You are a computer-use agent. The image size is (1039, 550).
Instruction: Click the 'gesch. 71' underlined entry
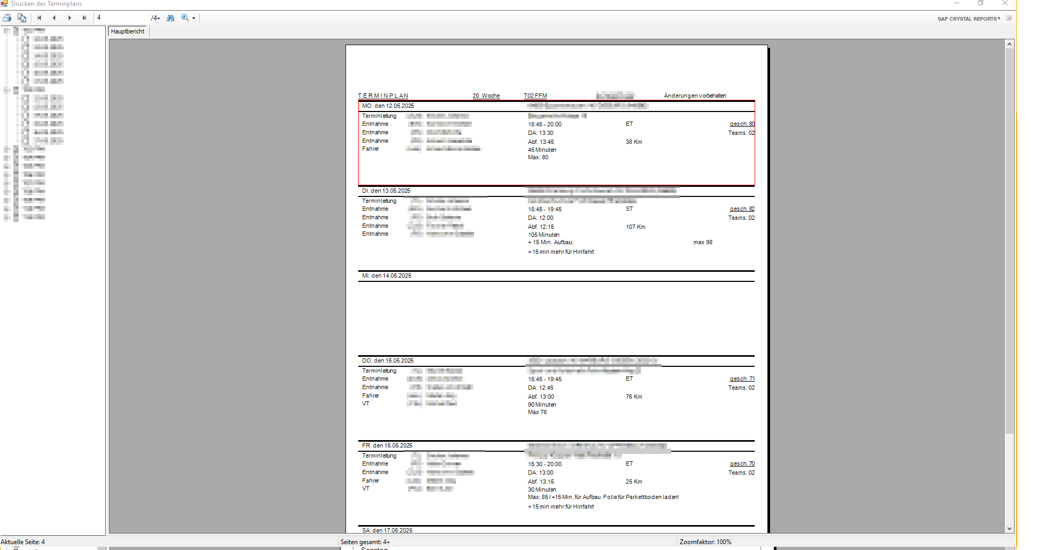pos(742,379)
